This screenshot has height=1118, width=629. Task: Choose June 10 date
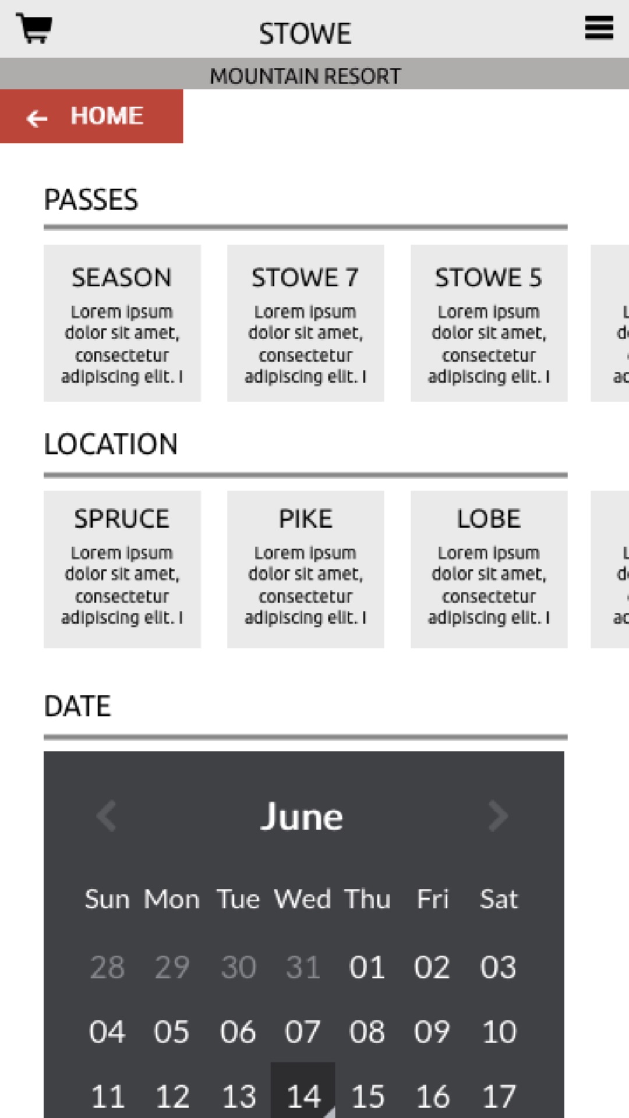point(499,1032)
